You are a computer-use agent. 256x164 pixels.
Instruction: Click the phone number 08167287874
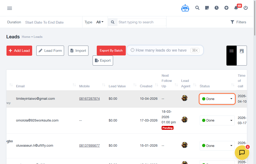[x=89, y=99]
